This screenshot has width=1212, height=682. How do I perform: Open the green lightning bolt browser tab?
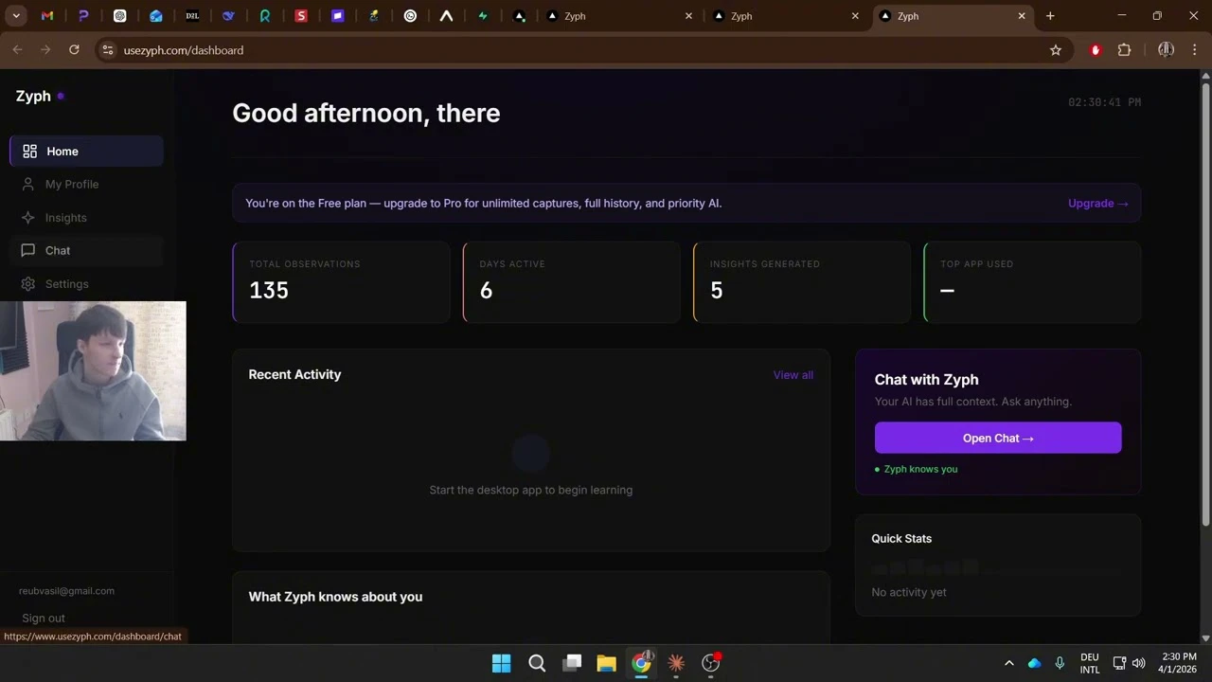(483, 16)
